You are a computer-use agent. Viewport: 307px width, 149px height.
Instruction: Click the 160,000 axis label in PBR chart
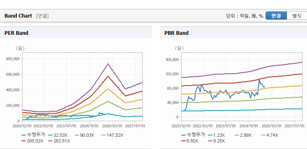(x=172, y=60)
